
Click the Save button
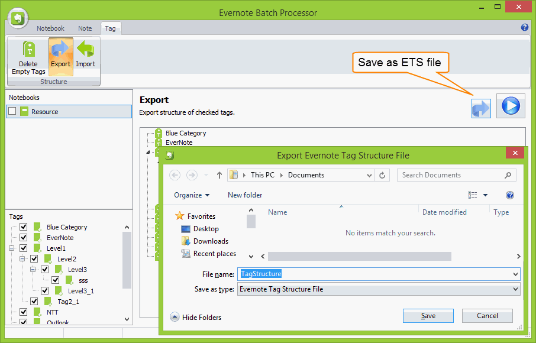pos(428,316)
